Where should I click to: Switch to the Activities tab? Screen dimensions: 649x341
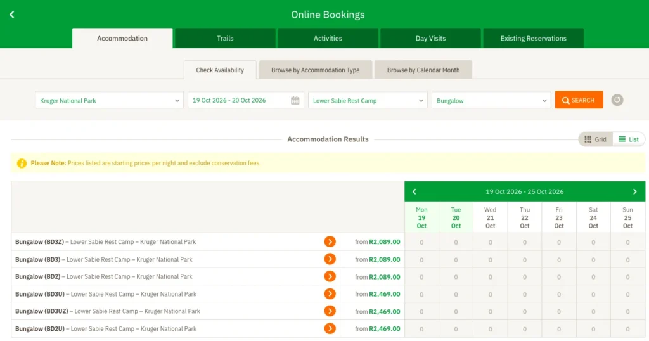click(328, 38)
